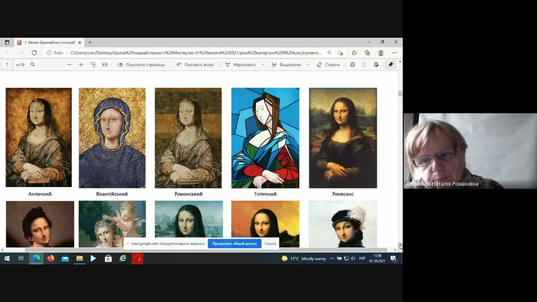Click 'Прекратить общий доступ' stop sharing button
The image size is (537, 302).
point(235,244)
